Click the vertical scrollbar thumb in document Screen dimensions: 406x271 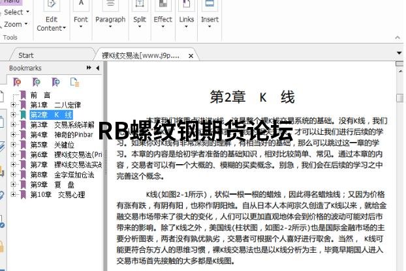point(400,98)
